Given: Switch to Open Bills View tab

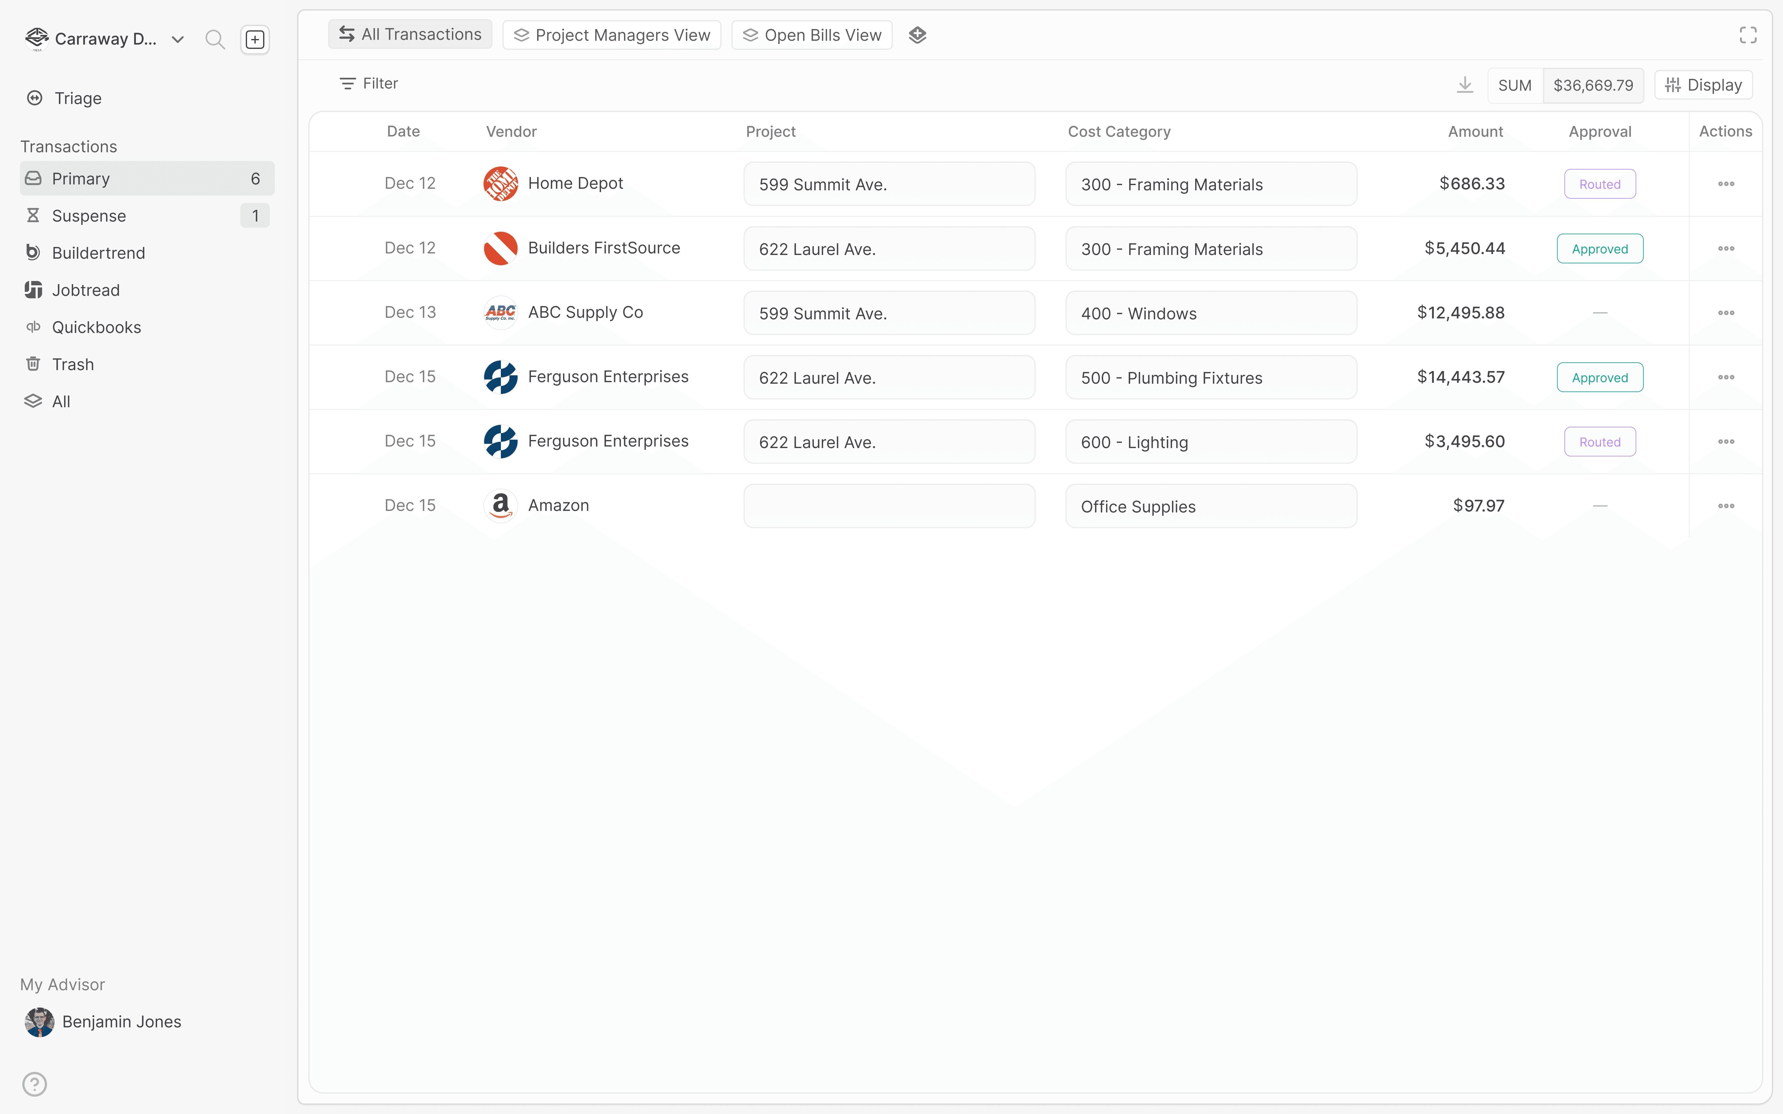Looking at the screenshot, I should point(811,35).
